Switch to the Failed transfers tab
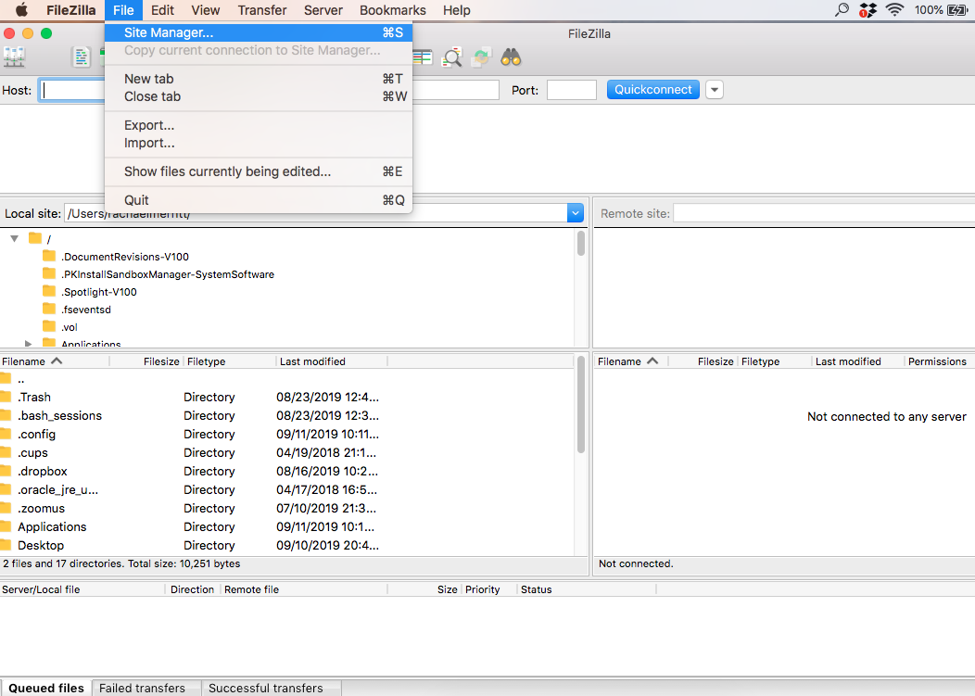The image size is (975, 696). tap(142, 688)
